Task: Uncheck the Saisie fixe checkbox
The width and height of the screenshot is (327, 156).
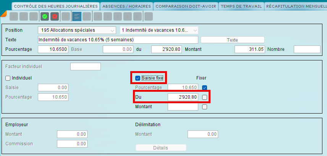Action: 138,78
